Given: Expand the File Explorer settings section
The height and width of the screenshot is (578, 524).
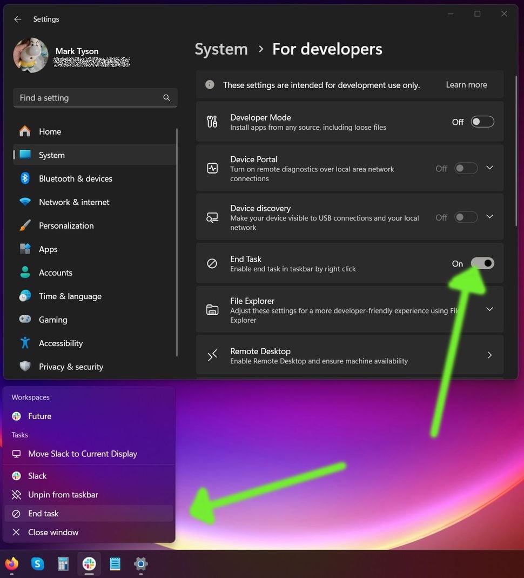Looking at the screenshot, I should point(489,309).
